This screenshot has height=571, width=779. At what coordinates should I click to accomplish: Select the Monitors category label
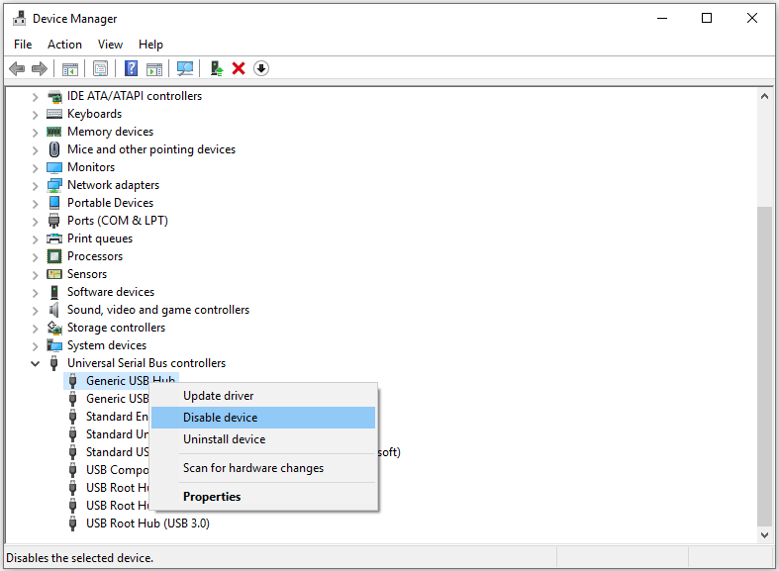point(91,167)
